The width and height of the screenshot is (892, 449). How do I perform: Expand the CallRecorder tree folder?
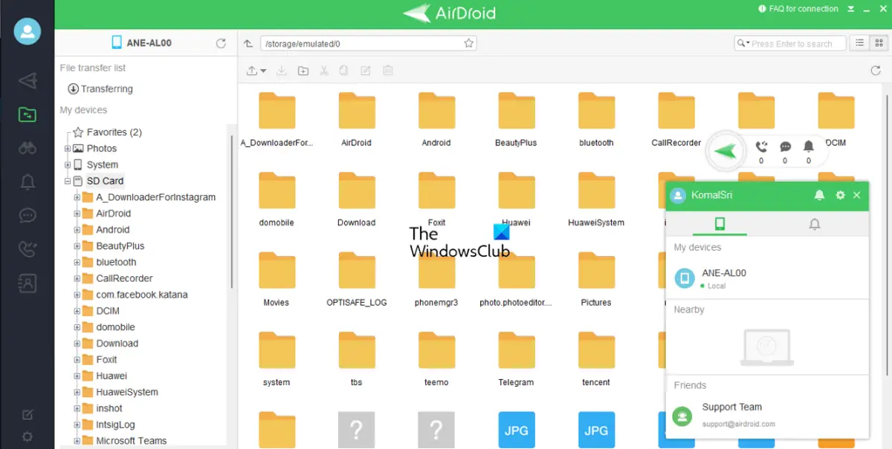[77, 278]
